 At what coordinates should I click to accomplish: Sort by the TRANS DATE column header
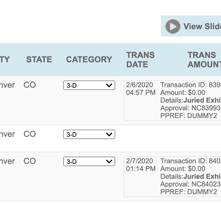(x=140, y=60)
